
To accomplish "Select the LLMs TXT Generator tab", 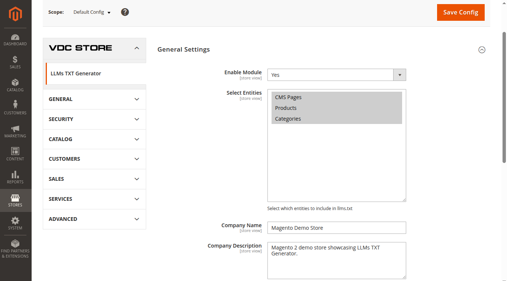I will (76, 73).
